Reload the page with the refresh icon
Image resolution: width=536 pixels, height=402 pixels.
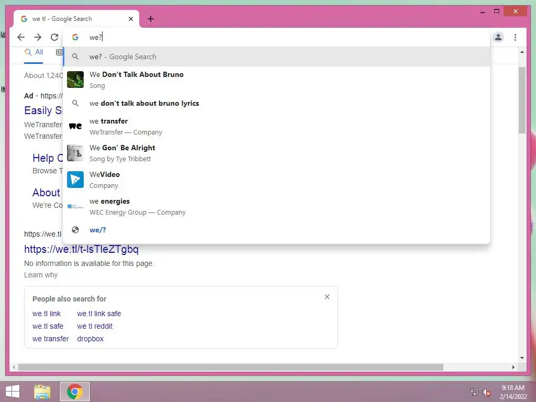coord(54,37)
